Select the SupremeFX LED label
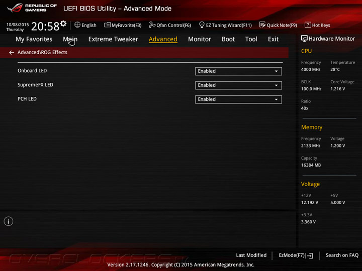This screenshot has width=362, height=271. tap(35, 85)
